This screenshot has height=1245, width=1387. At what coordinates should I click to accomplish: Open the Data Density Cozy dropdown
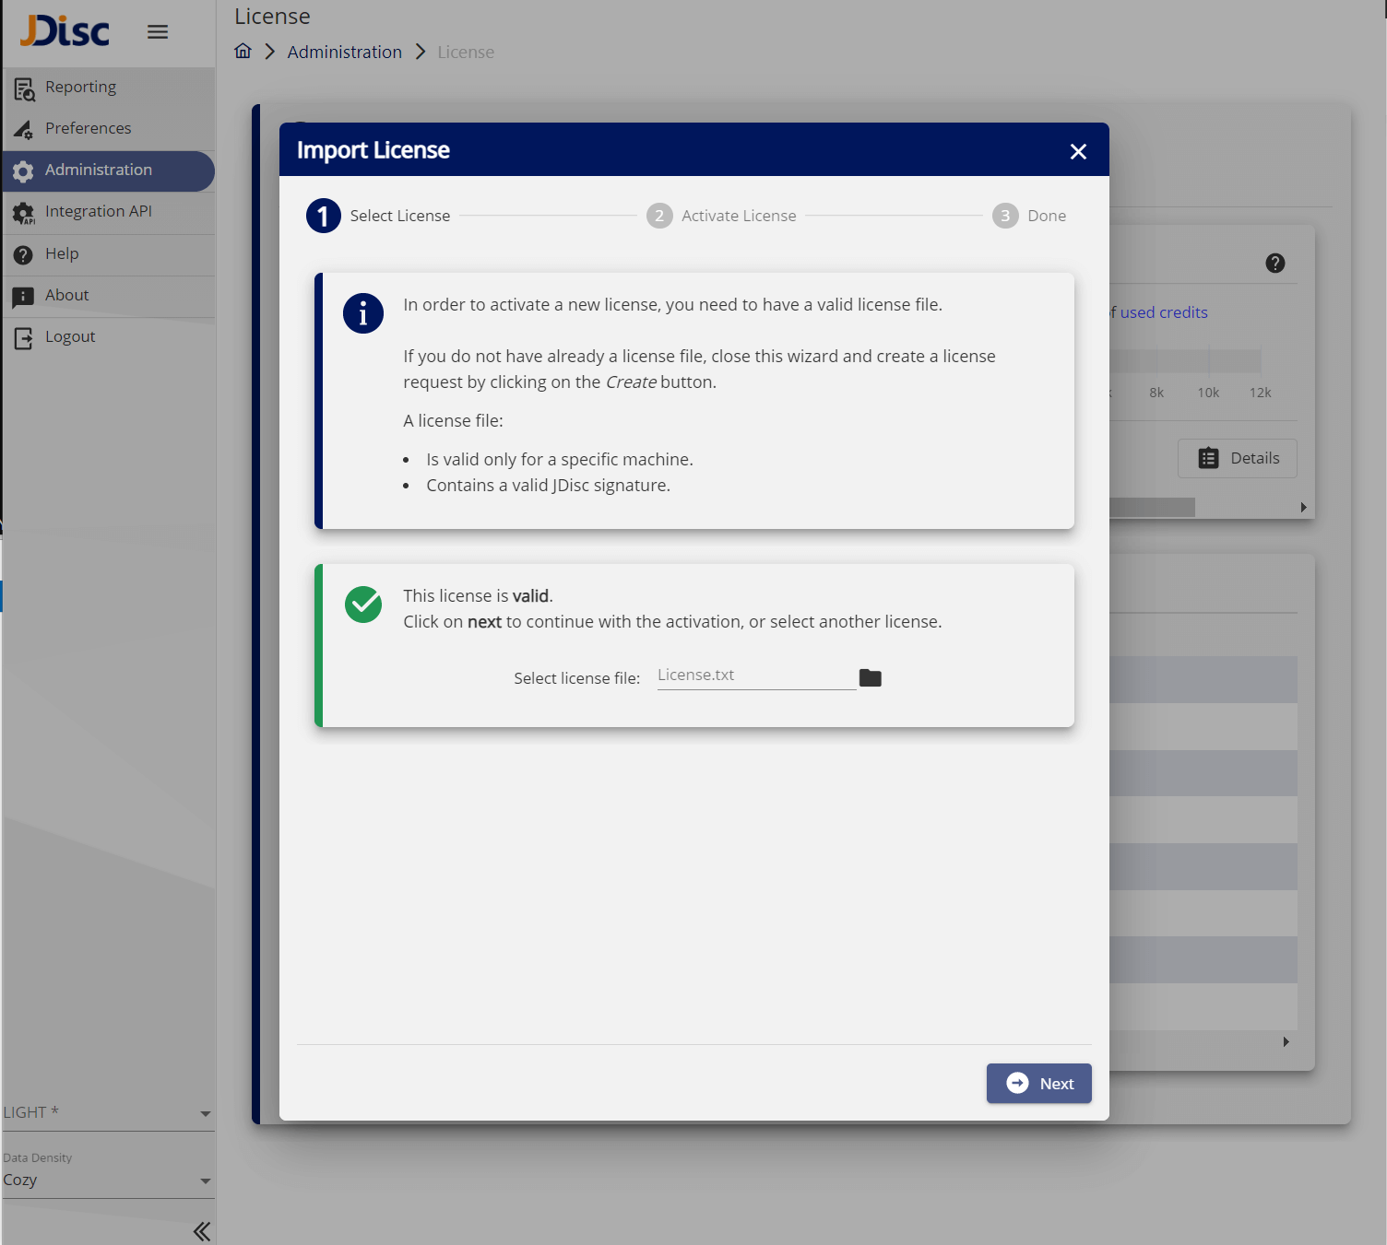(x=107, y=1180)
